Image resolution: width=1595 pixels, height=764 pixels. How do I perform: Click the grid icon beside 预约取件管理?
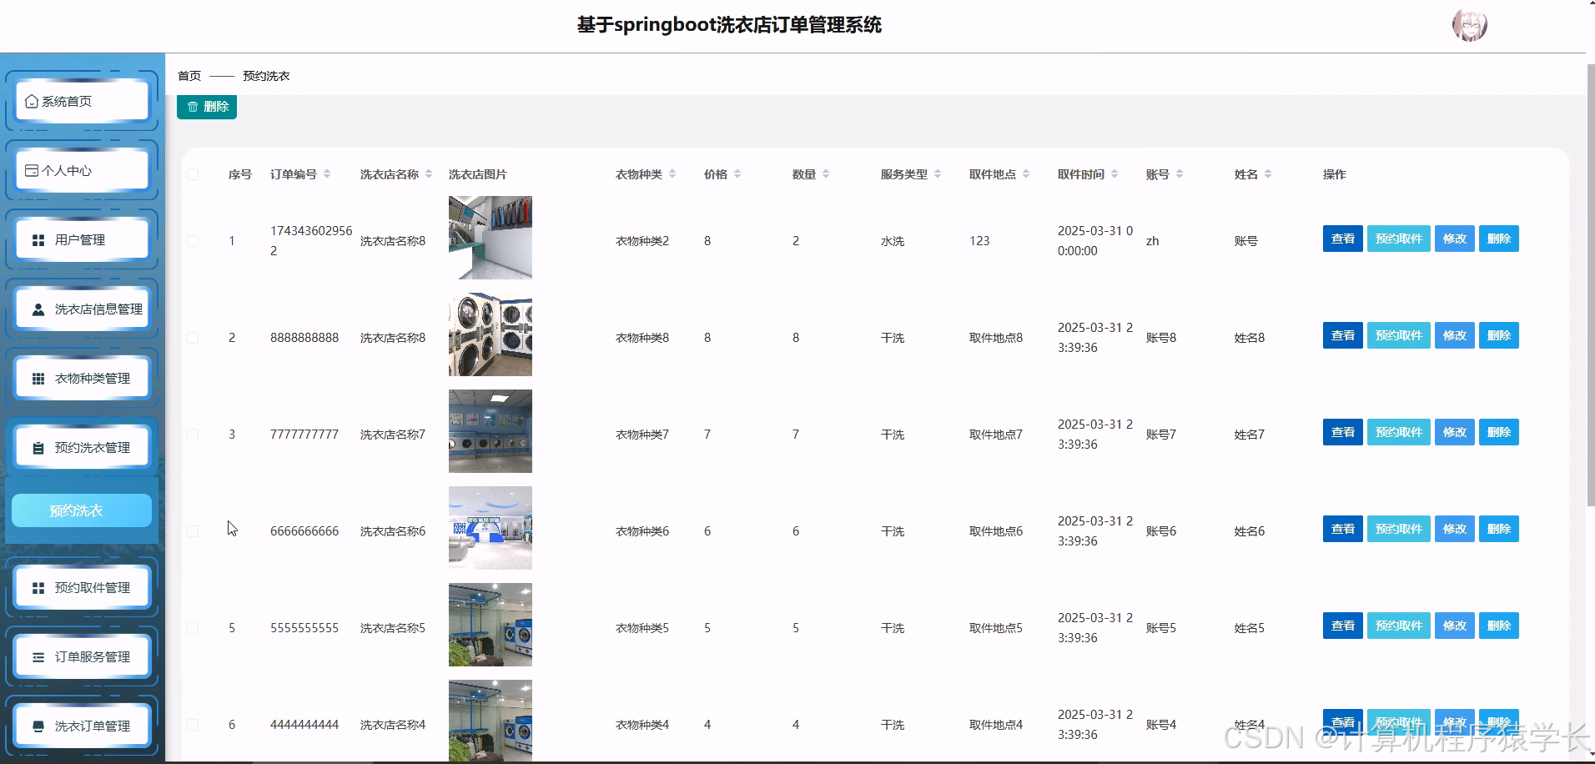[x=38, y=588]
